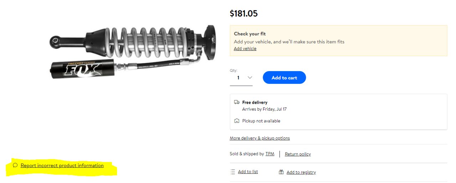Click the Pickup not available text
Image resolution: width=456 pixels, height=183 pixels.
[261, 121]
